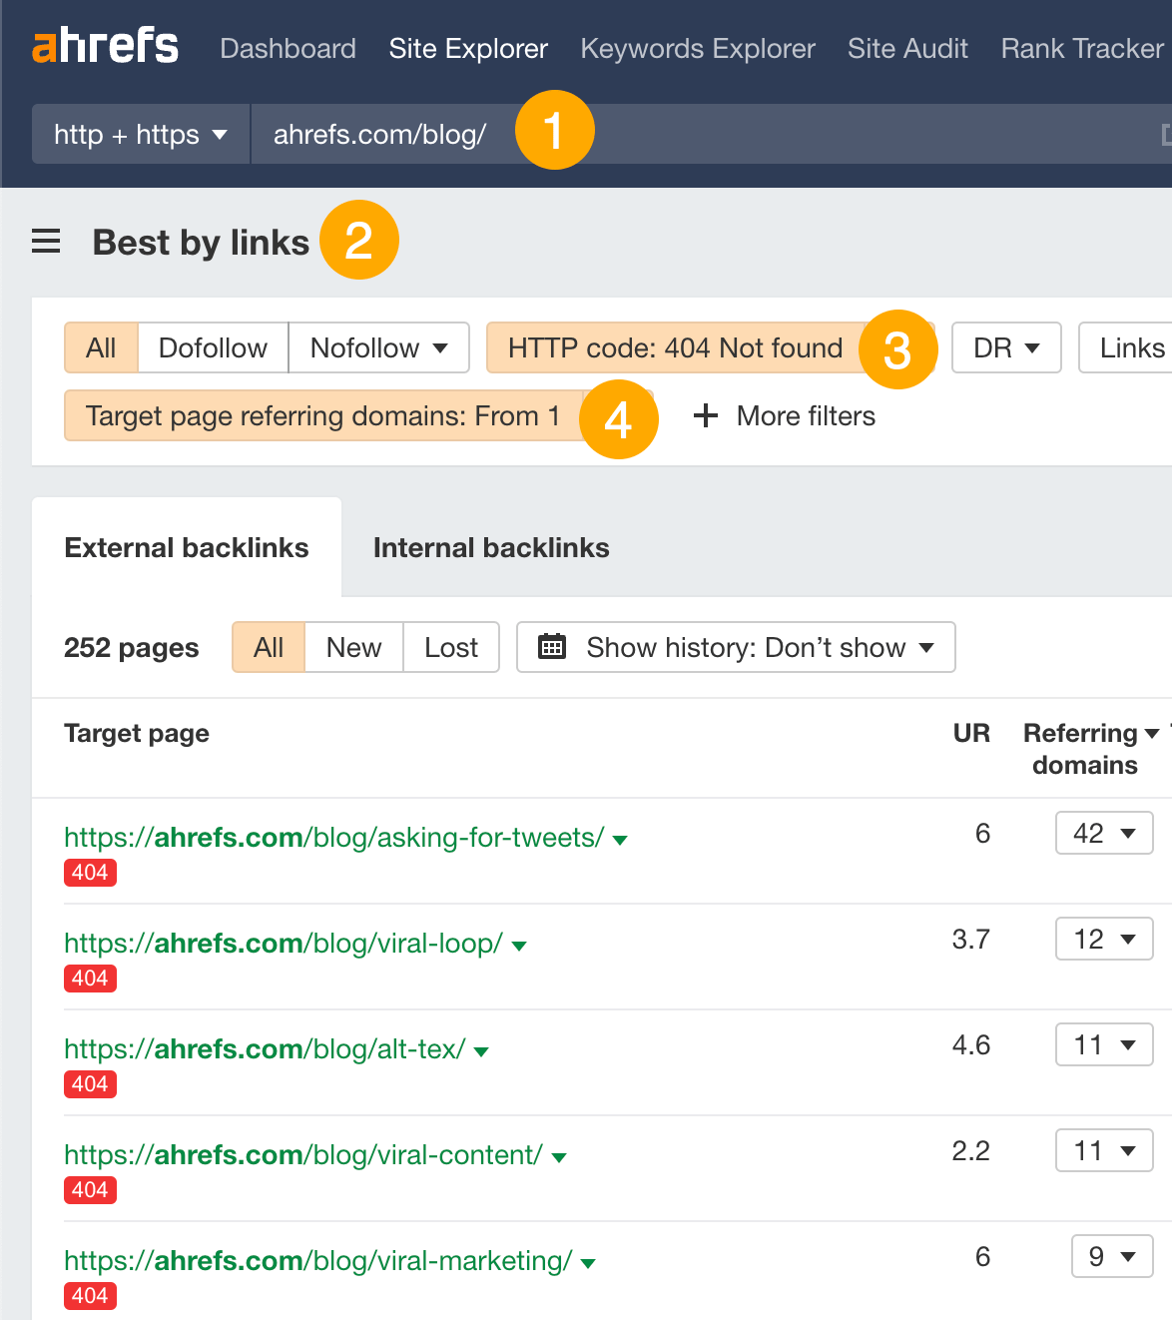
Task: Open options caret for asking-for-tweets URL
Action: (620, 840)
